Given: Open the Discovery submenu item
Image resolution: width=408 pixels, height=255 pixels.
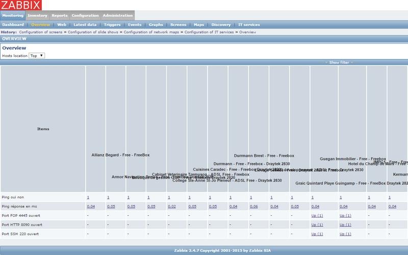Looking at the screenshot, I should click(221, 24).
